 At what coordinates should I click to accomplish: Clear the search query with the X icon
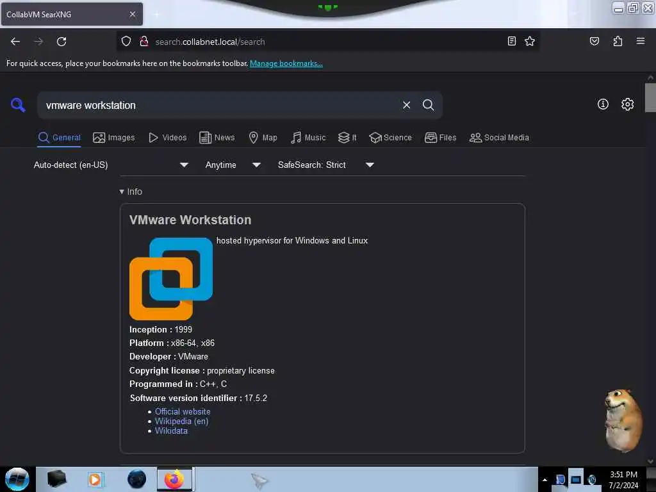406,105
